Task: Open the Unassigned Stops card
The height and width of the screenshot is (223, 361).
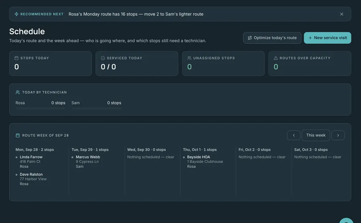Action: 223,63
